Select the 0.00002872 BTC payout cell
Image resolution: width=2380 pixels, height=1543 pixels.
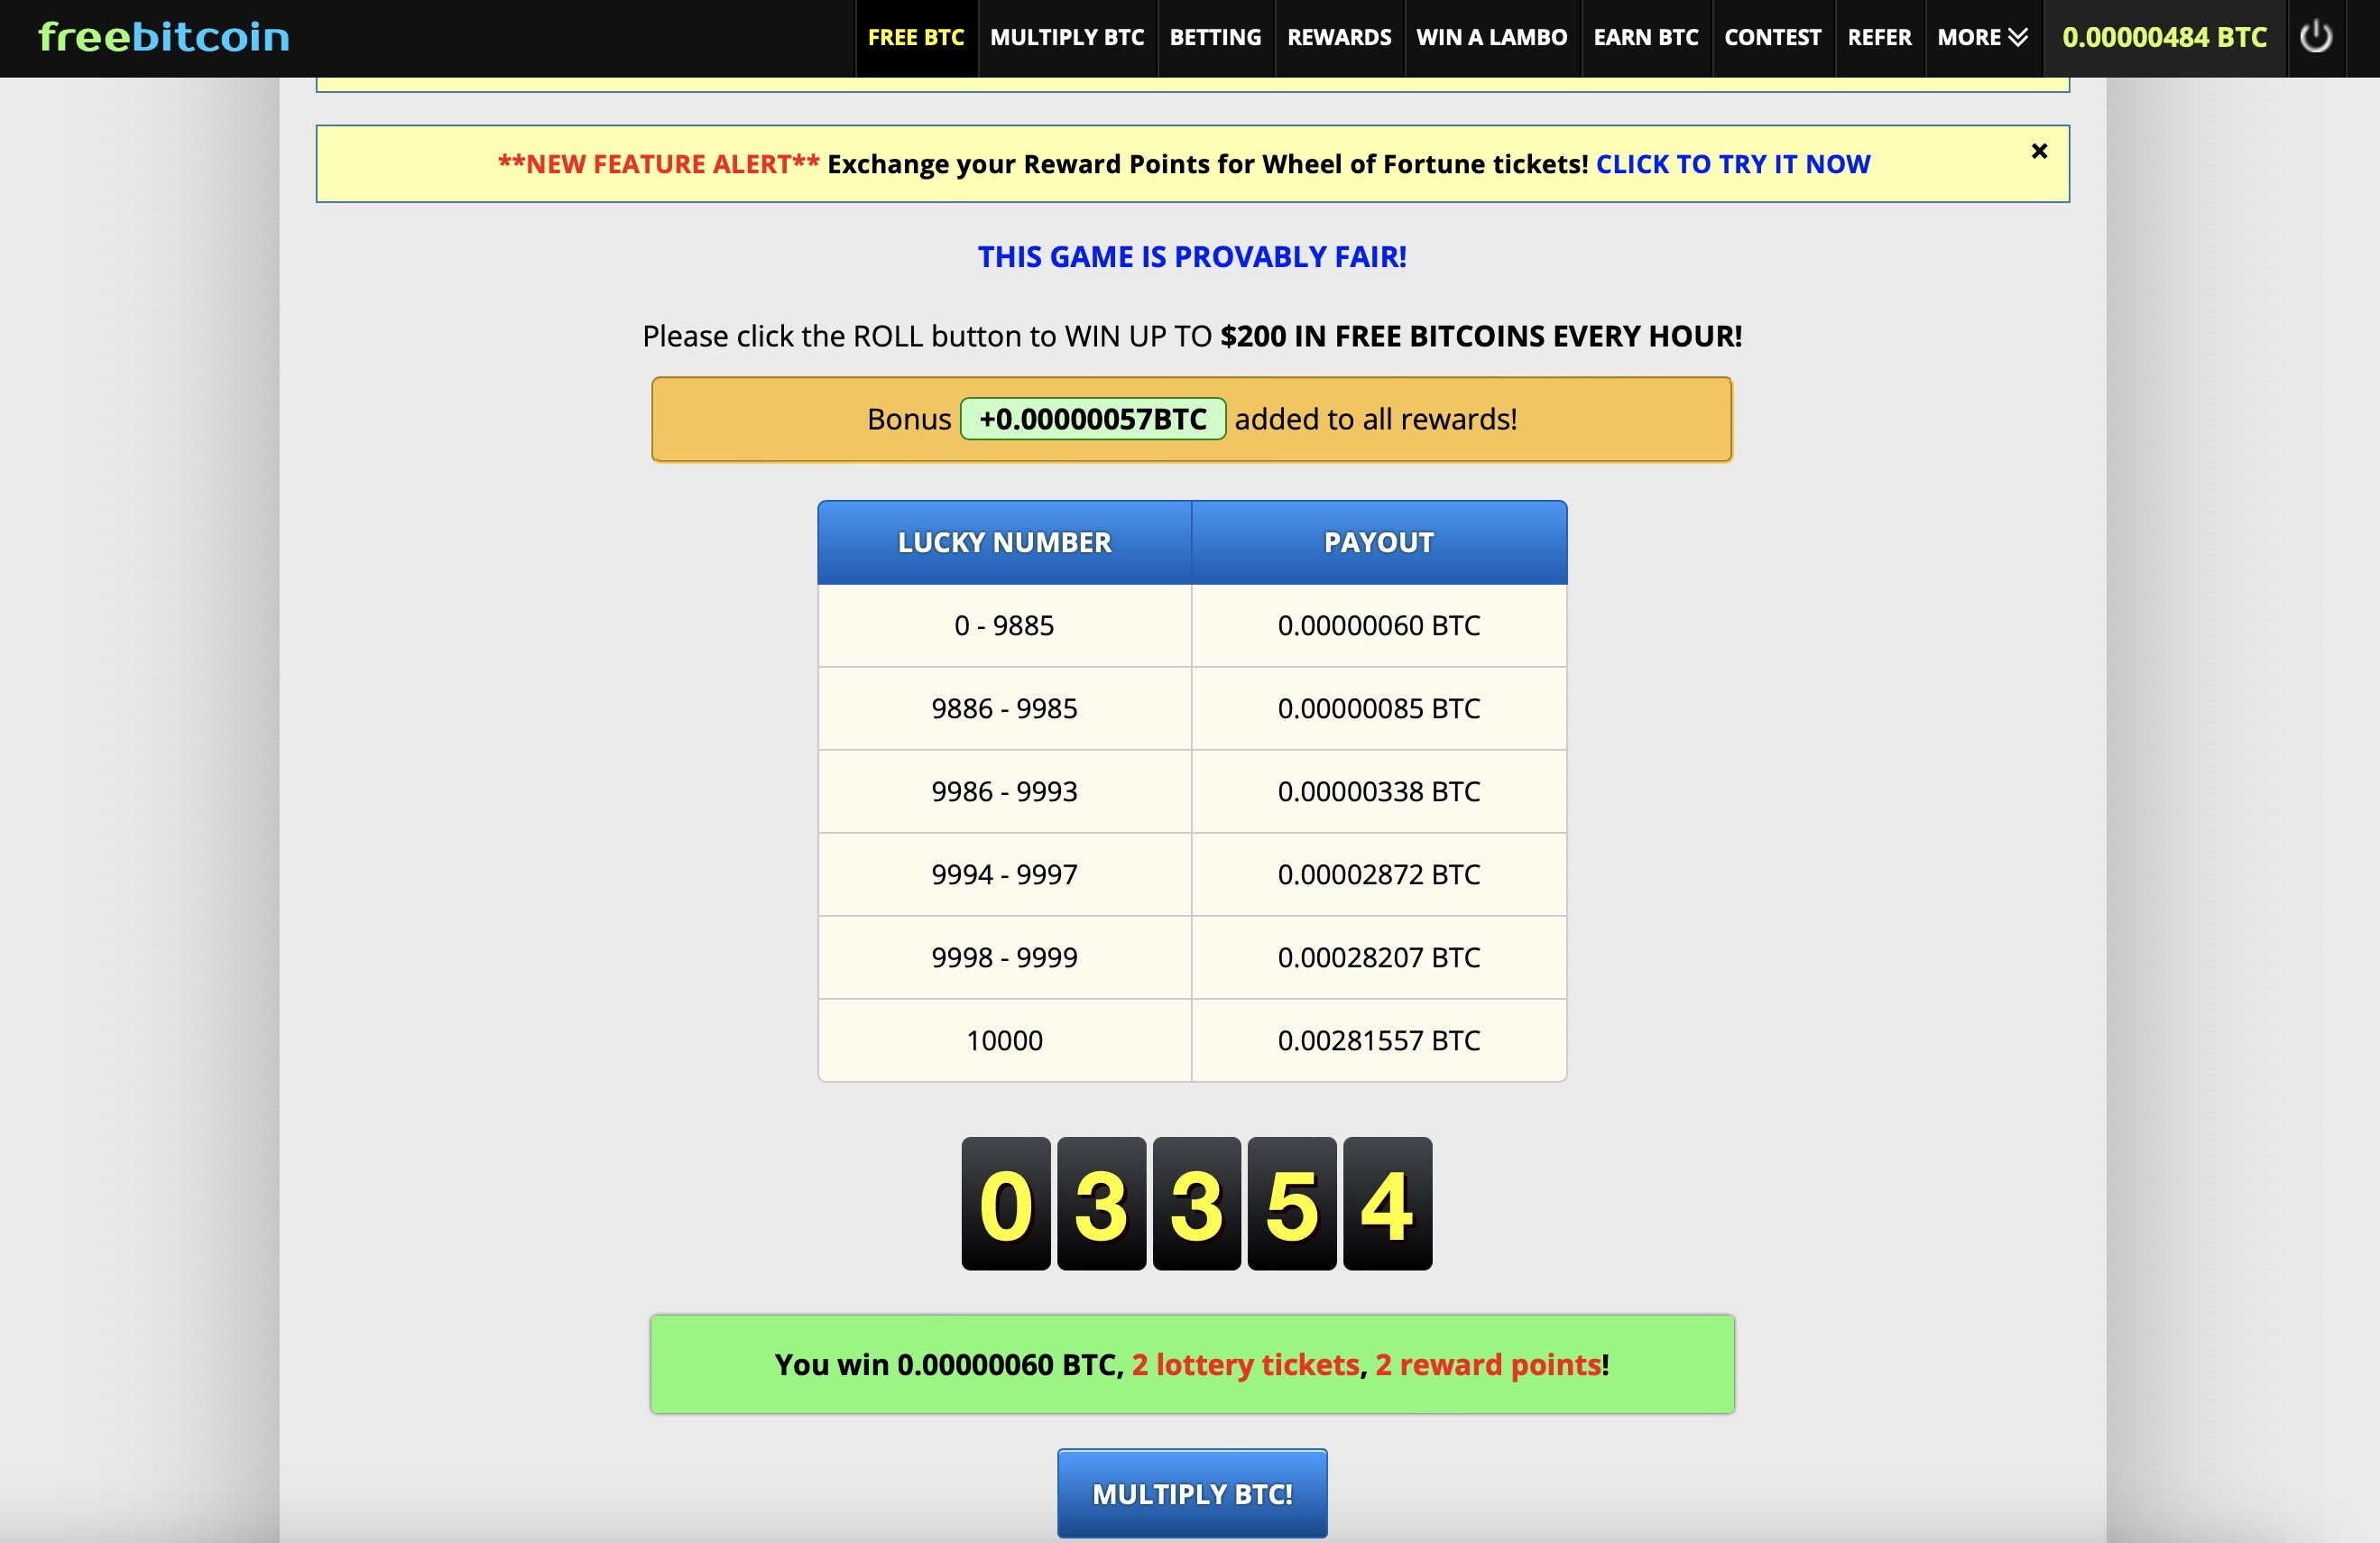click(1379, 875)
